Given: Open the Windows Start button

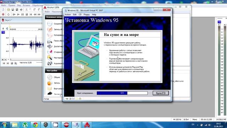Looking at the screenshot, I should click(4, 125).
